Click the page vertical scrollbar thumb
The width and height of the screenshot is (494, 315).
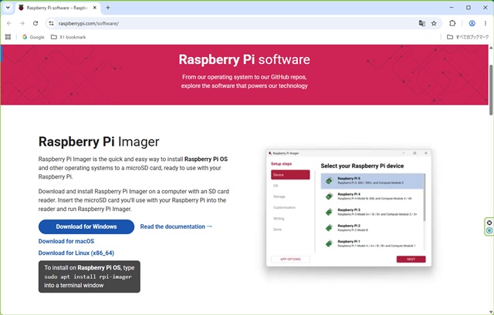coord(491,90)
